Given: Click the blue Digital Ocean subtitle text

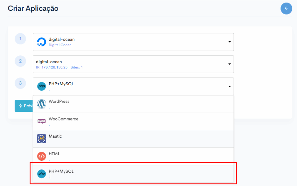Looking at the screenshot, I should [60, 45].
